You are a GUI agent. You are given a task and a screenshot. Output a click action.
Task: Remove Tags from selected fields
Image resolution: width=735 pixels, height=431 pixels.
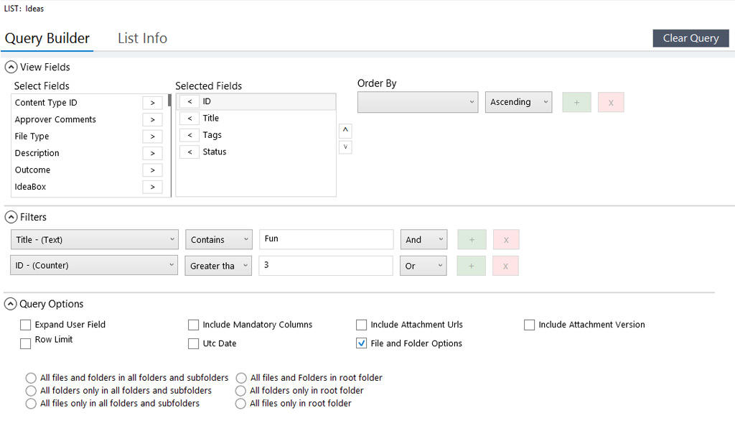coord(189,135)
